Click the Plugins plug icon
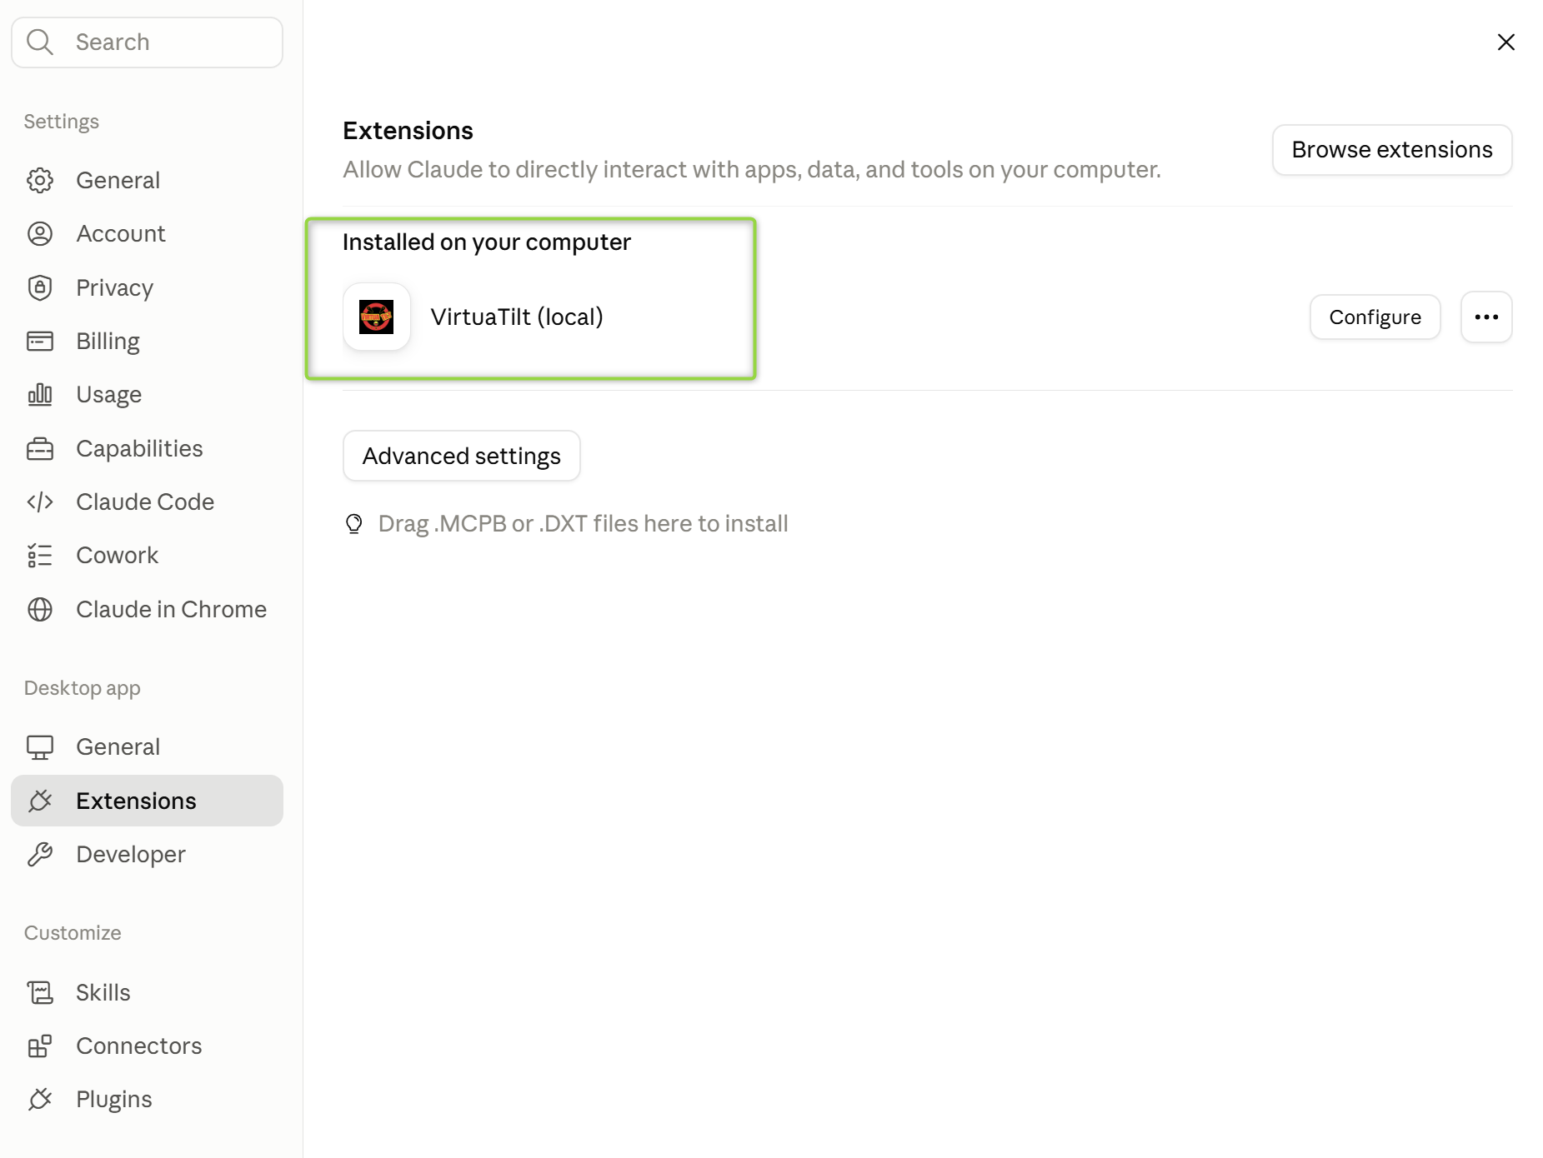Viewport: 1543px width, 1158px height. click(x=40, y=1099)
